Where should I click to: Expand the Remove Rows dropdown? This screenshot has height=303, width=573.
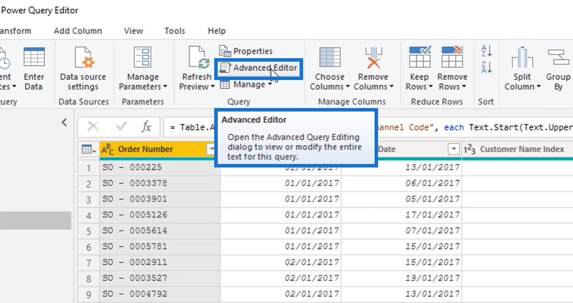463,87
